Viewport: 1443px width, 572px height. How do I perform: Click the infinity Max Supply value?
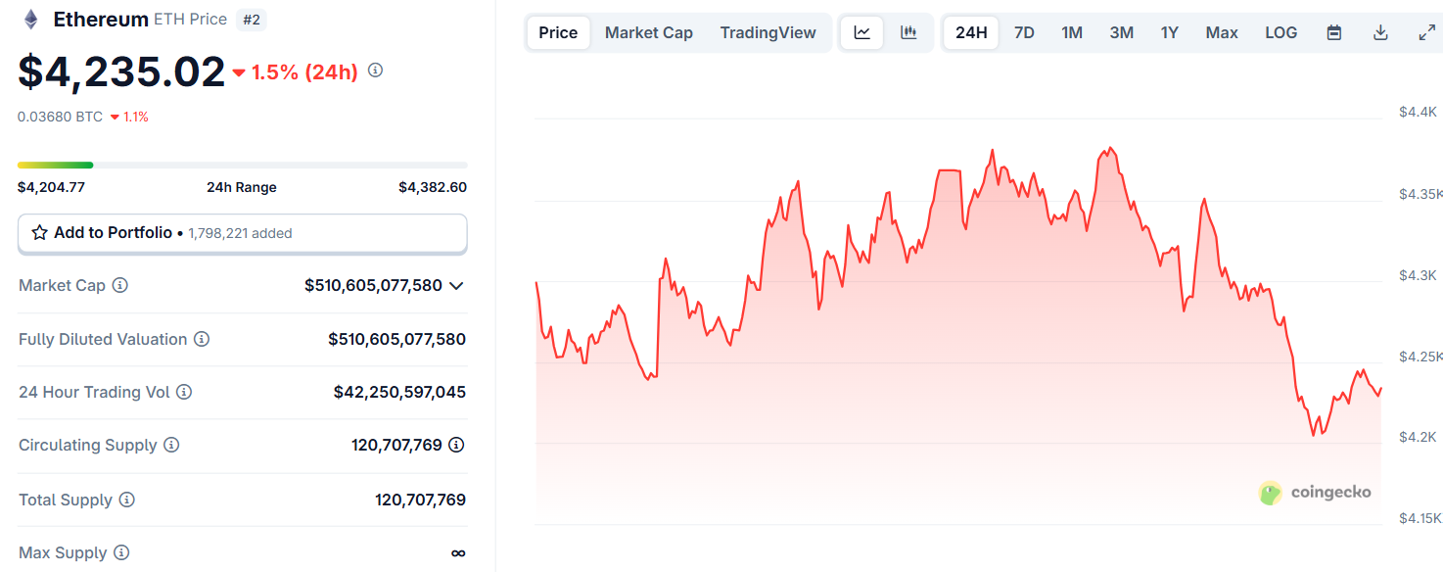(458, 553)
